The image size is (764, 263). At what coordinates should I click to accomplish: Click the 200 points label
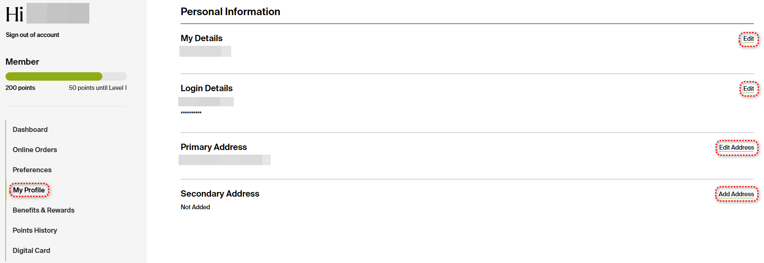pyautogui.click(x=20, y=88)
